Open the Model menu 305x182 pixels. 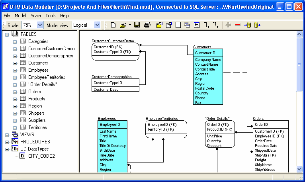[20, 16]
